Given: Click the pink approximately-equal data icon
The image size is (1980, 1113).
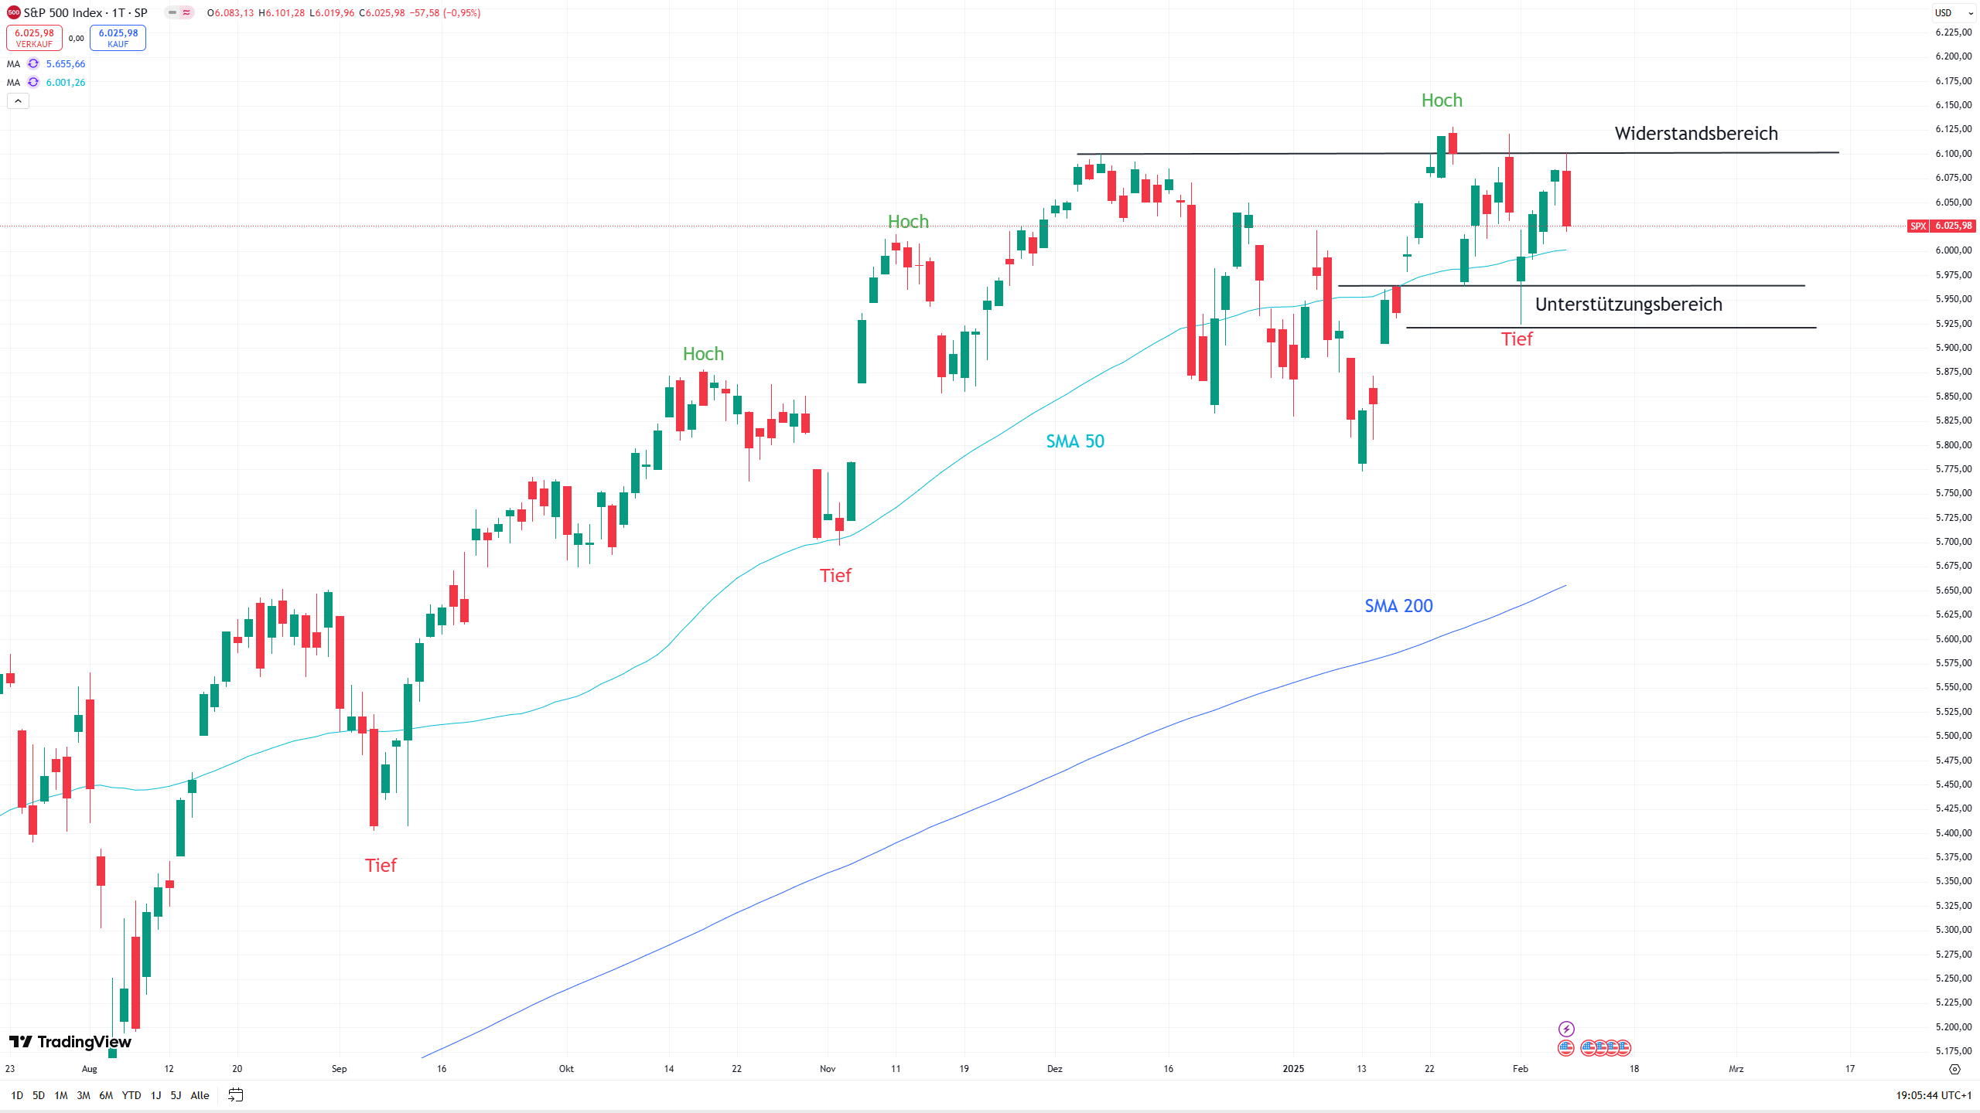Looking at the screenshot, I should pos(186,13).
